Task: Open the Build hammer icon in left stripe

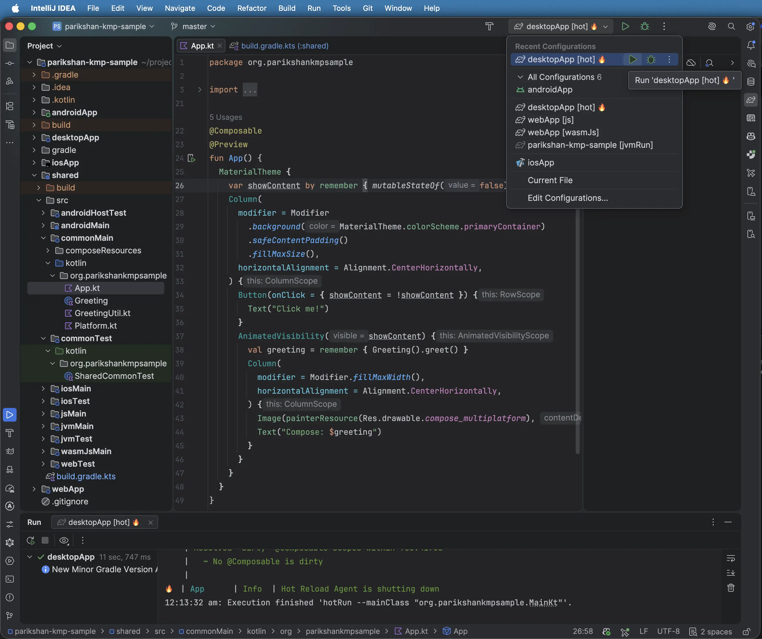Action: 10,433
